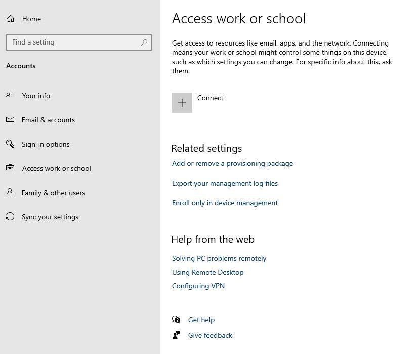Viewport: 420px width, 354px height.
Task: Click the Sign-in options key icon
Action: 10,144
